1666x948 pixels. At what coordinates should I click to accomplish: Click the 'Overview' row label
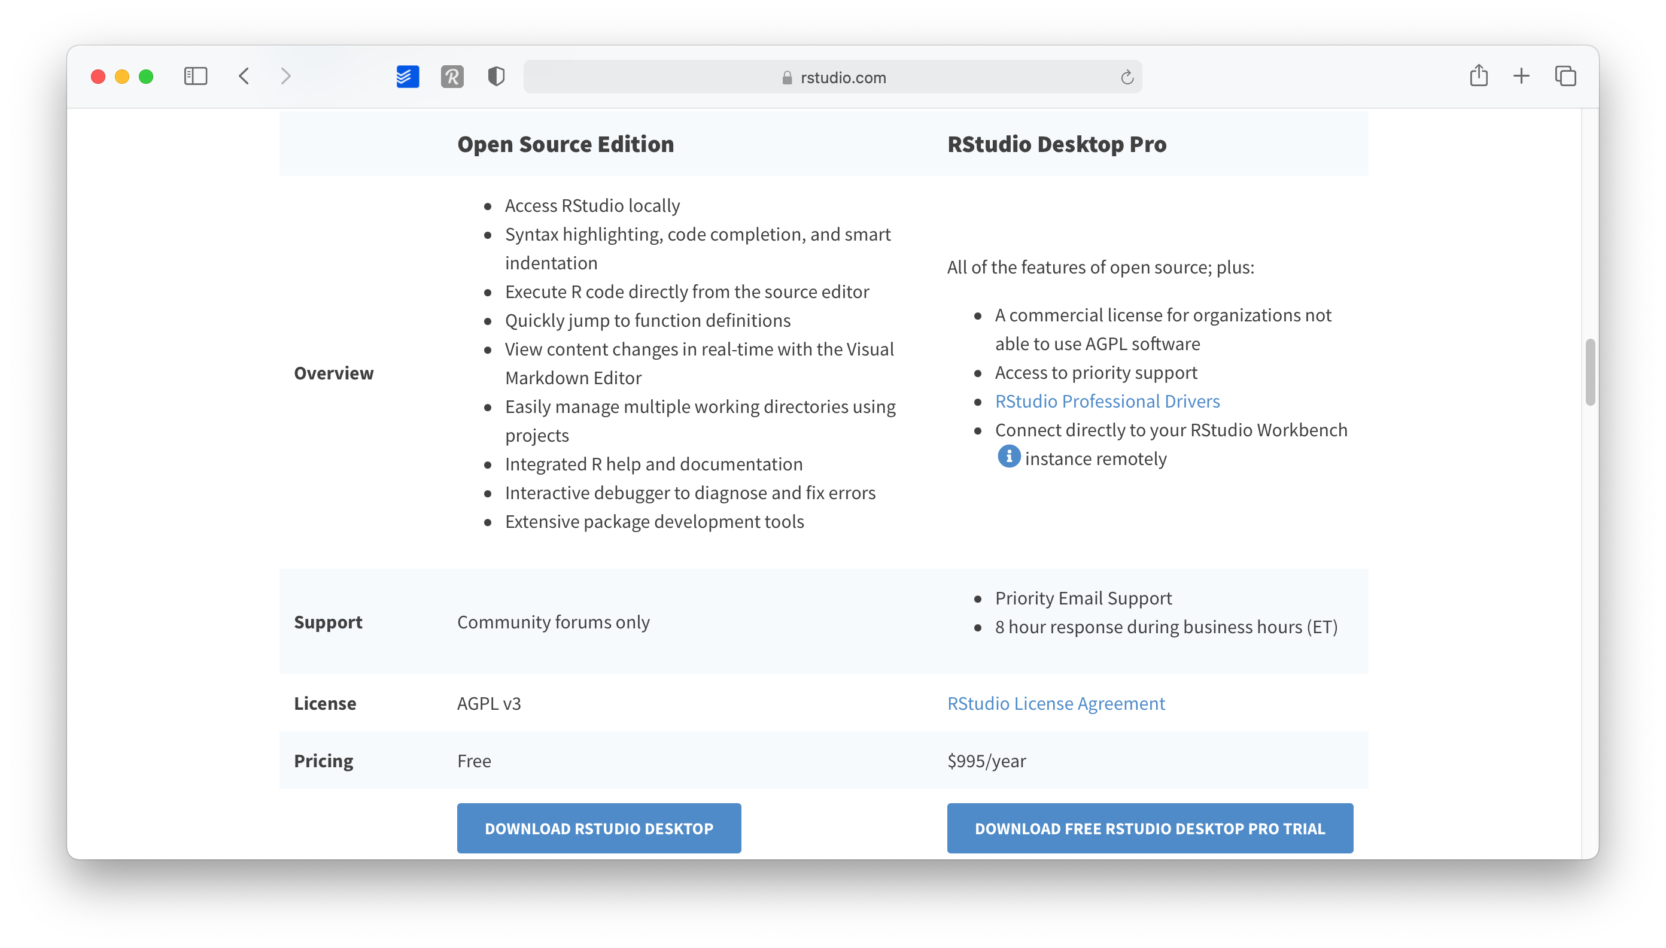coord(334,373)
